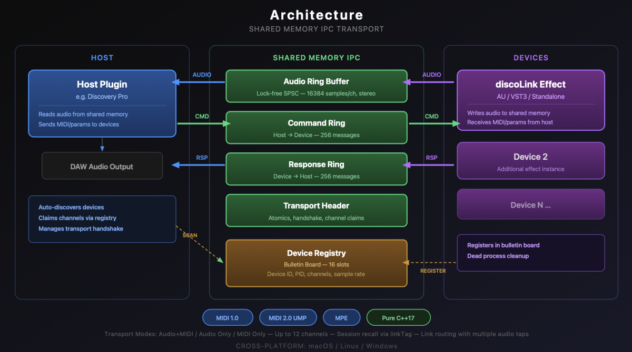The image size is (632, 352).
Task: Click the Pure C++17 green badge
Action: pos(398,318)
